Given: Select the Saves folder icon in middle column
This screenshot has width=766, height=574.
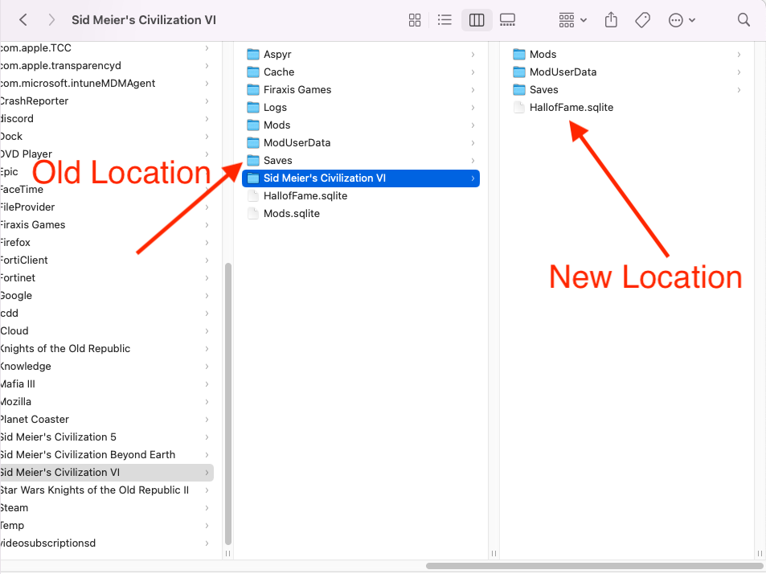Looking at the screenshot, I should 253,160.
